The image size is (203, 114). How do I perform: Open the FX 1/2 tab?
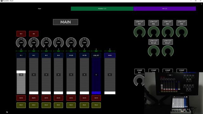pyautogui.click(x=165, y=9)
